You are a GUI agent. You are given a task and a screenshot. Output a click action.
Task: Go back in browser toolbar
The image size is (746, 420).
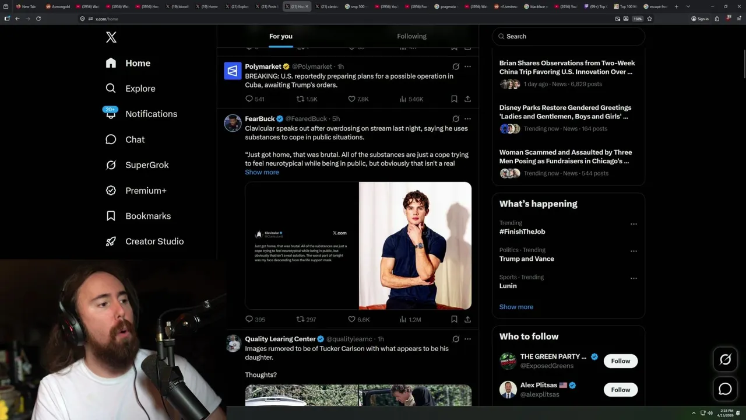(x=17, y=19)
